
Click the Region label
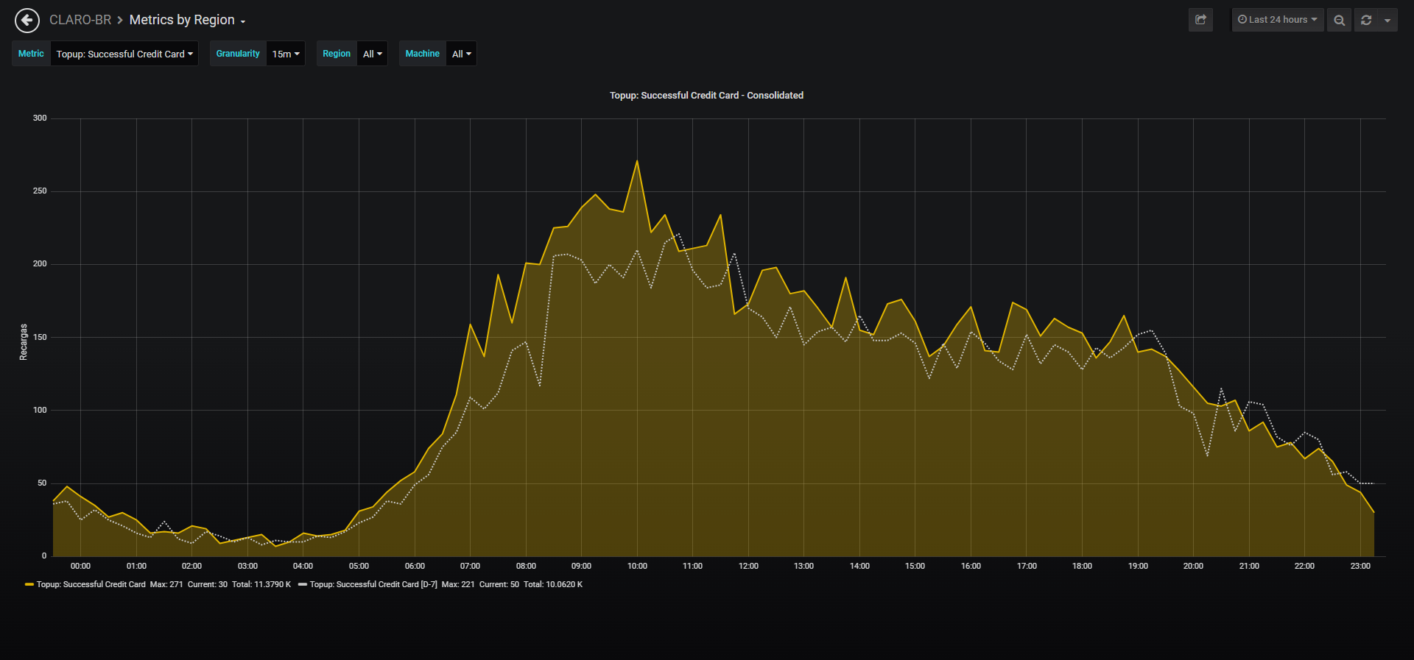point(337,54)
